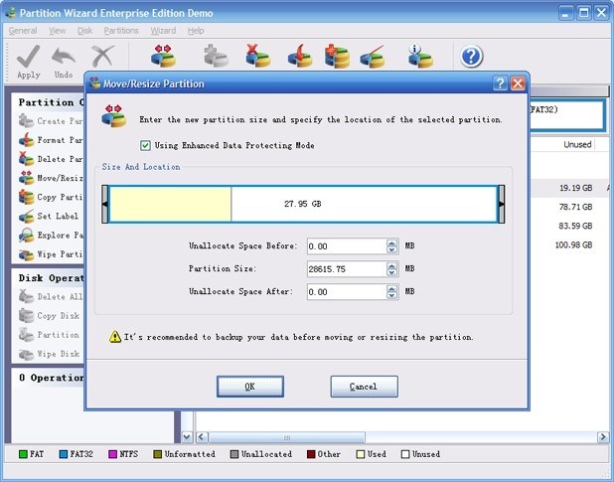This screenshot has height=482, width=614.
Task: Open the Partitions menu
Action: point(121,31)
